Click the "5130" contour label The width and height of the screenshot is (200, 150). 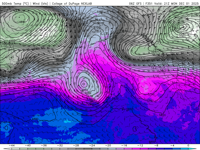(190, 16)
